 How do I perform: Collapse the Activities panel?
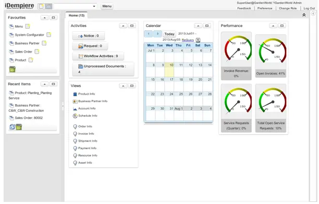pyautogui.click(x=123, y=26)
